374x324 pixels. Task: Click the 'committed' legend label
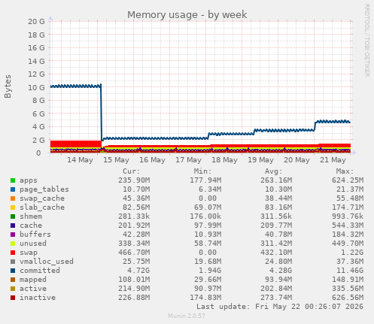pos(40,271)
